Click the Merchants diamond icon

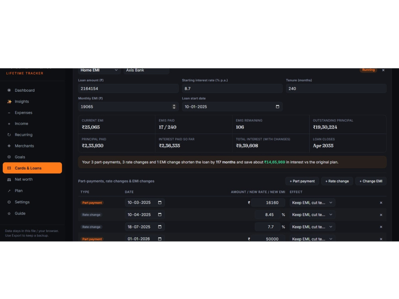[x=9, y=146]
